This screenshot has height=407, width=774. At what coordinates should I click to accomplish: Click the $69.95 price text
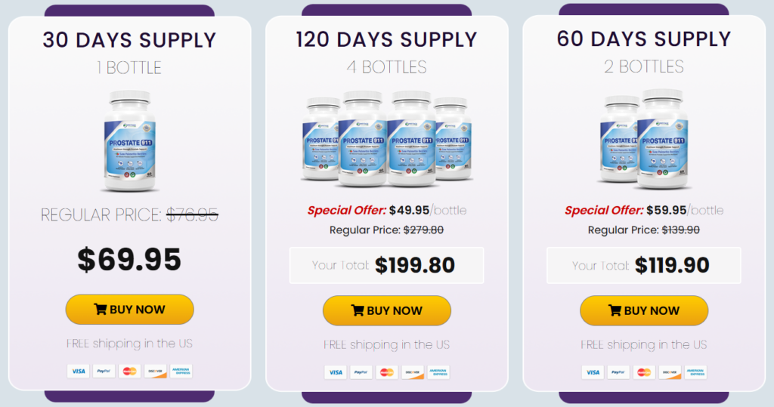click(129, 260)
